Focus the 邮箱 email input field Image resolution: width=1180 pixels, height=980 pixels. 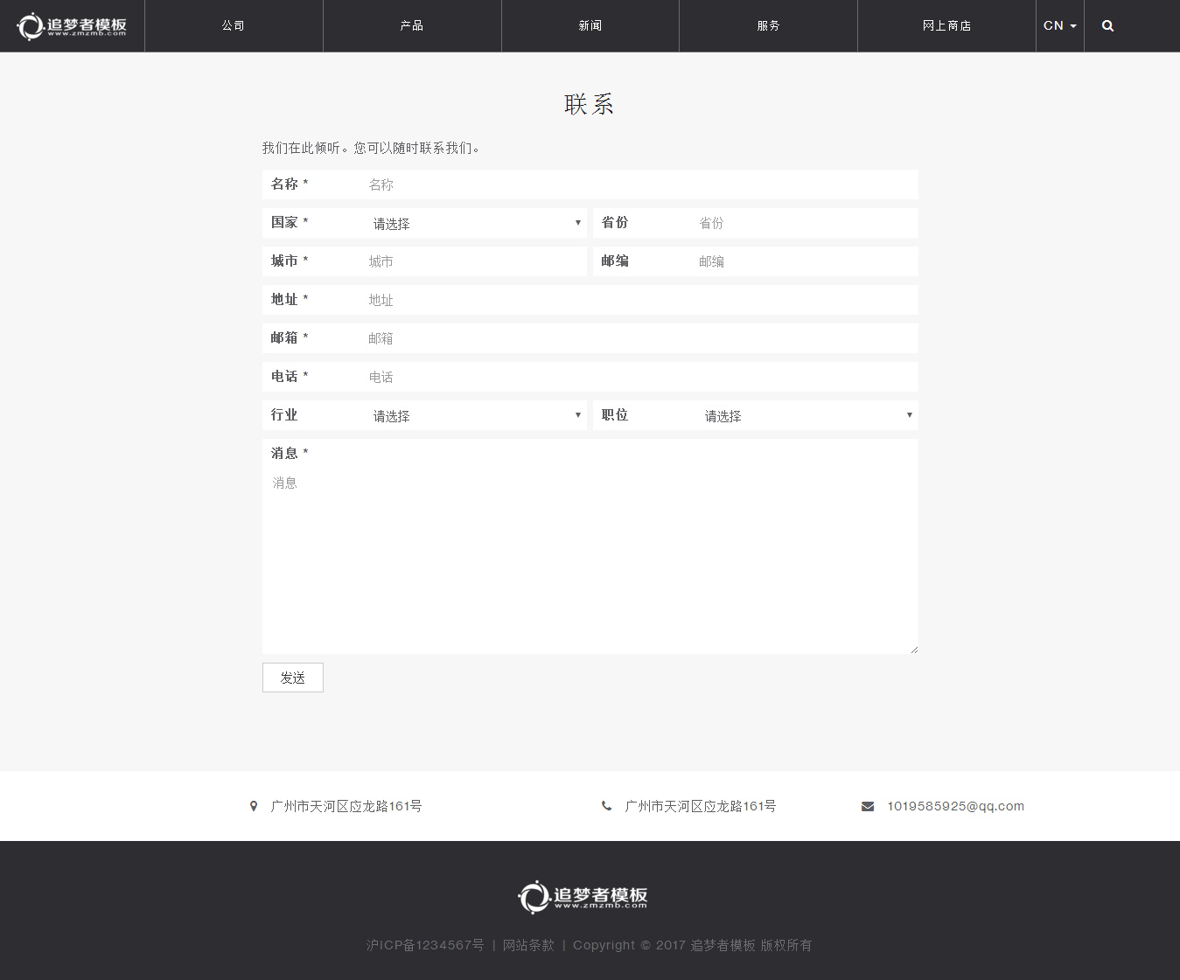pyautogui.click(x=639, y=338)
